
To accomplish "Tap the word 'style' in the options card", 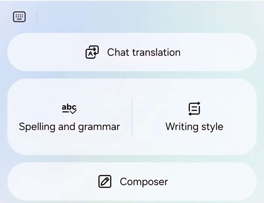I will (213, 127).
